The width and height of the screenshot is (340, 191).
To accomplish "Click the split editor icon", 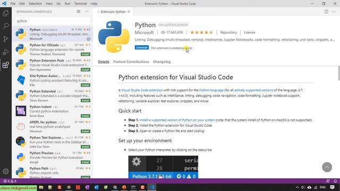I will [x=326, y=12].
